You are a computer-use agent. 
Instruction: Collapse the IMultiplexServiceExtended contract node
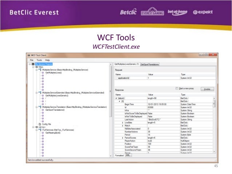37,93
